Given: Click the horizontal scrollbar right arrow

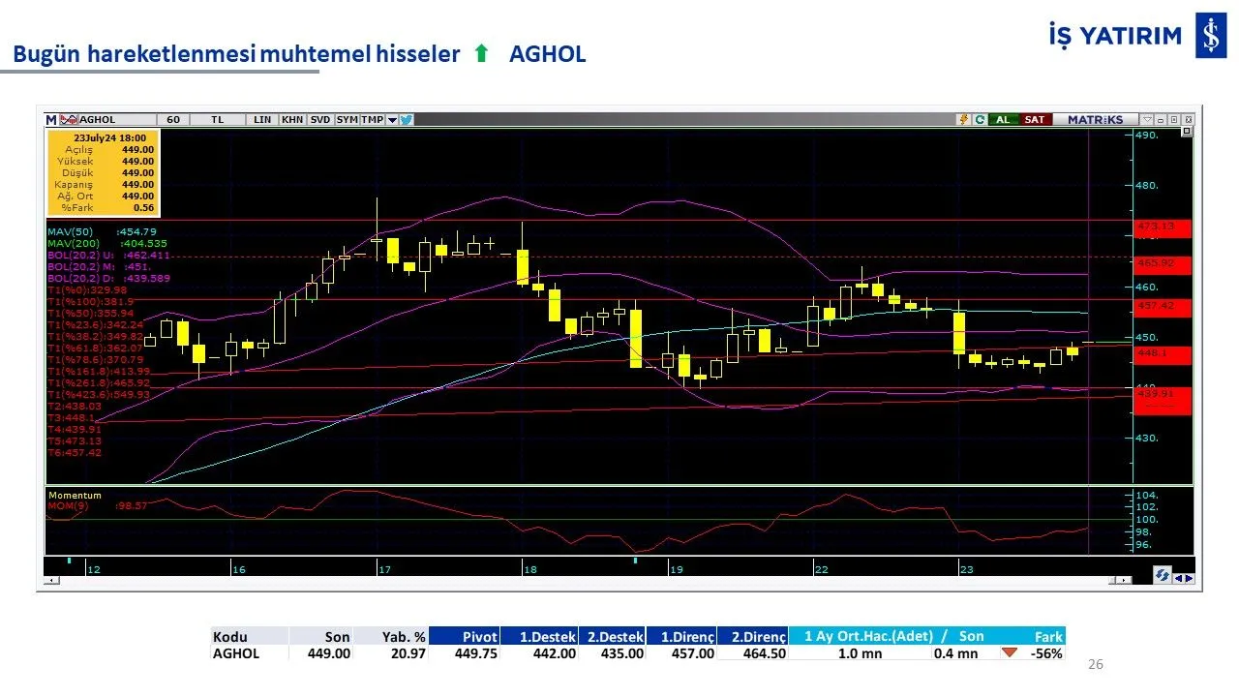Looking at the screenshot, I should coord(1123,580).
